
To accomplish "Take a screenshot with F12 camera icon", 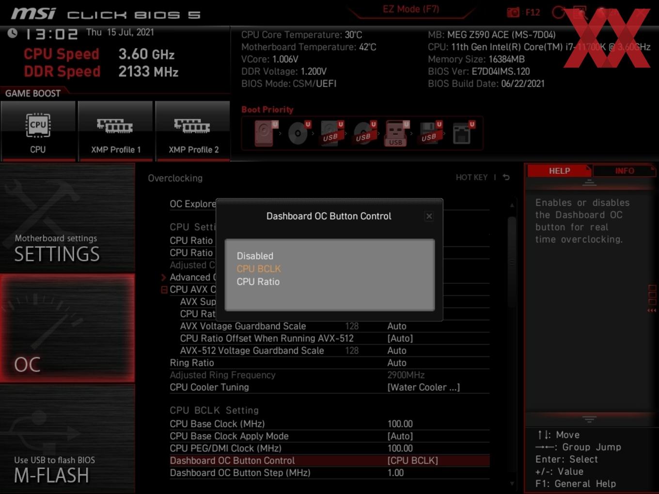I will [513, 12].
